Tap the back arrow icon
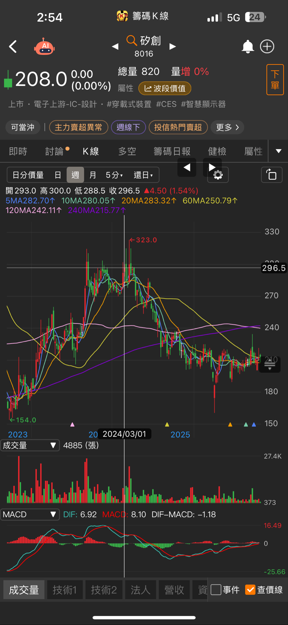 click(13, 47)
